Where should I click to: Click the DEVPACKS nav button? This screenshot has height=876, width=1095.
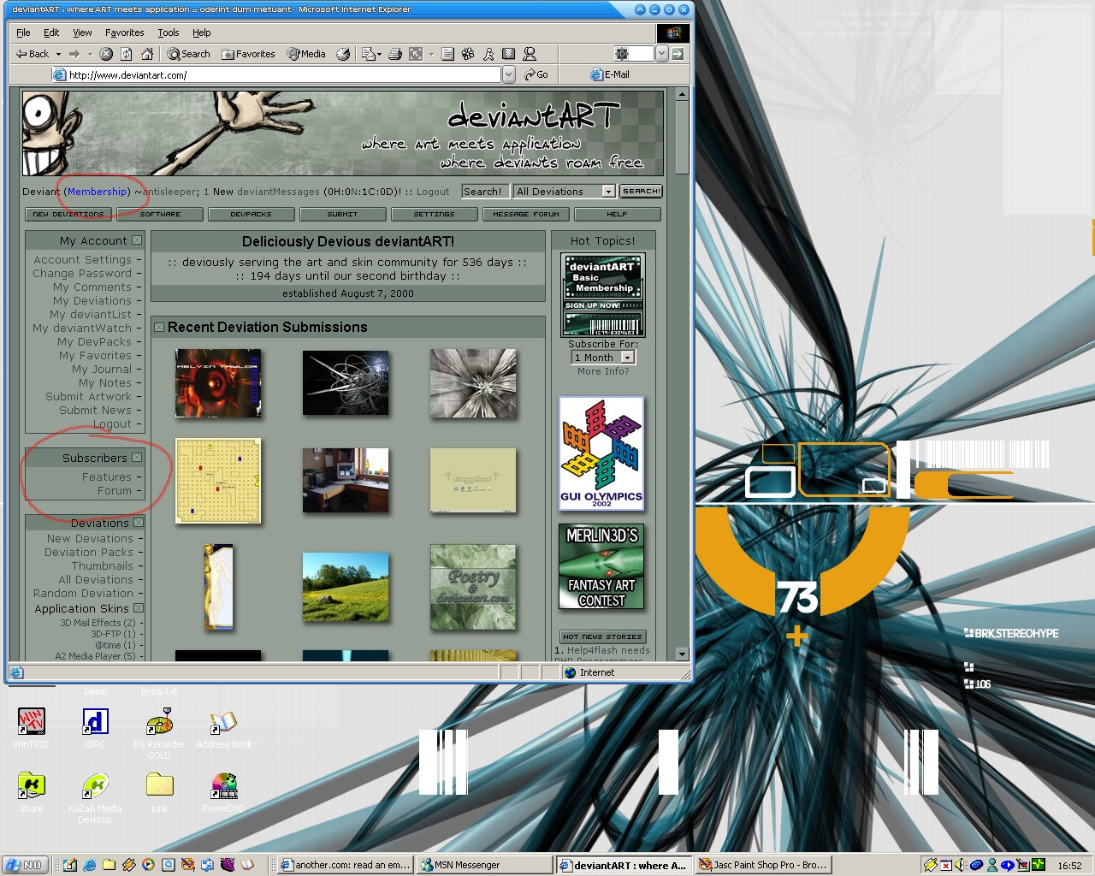pos(251,214)
